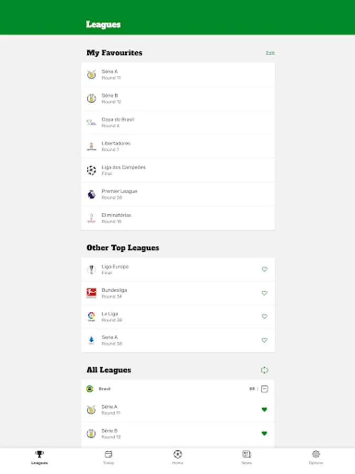Image resolution: width=355 pixels, height=474 pixels.
Task: Open the Today tab calendar icon
Action: pyautogui.click(x=108, y=454)
